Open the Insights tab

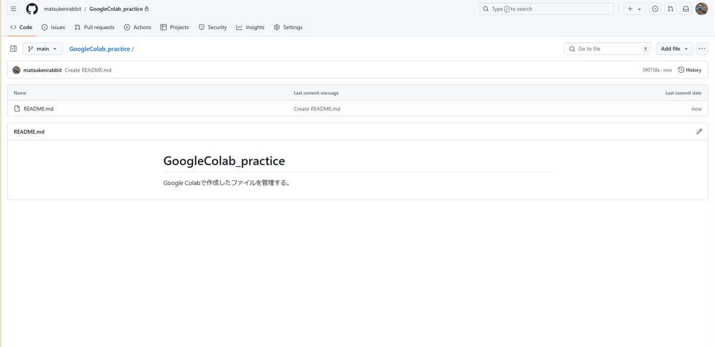pyautogui.click(x=250, y=27)
